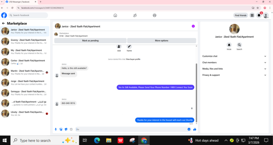273x145 pixels.
Task: Select the Messenger Facebook browser tab
Action: click(x=21, y=2)
